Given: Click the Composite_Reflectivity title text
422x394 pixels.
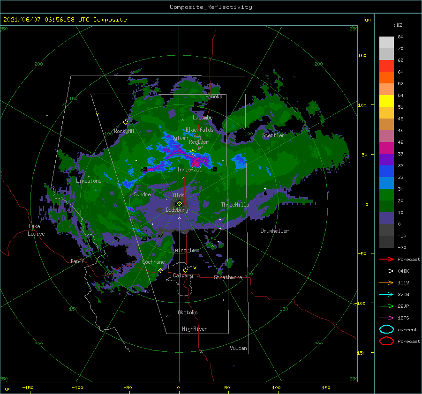Looking at the screenshot, I should 211,7.
